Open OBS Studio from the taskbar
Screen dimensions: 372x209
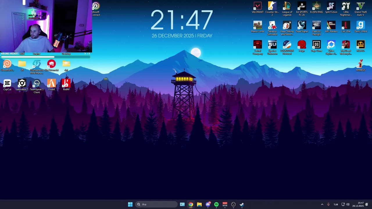tap(233, 204)
